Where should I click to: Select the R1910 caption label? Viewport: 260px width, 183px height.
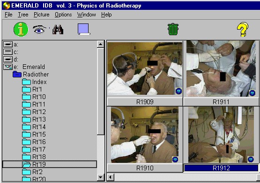pos(145,168)
